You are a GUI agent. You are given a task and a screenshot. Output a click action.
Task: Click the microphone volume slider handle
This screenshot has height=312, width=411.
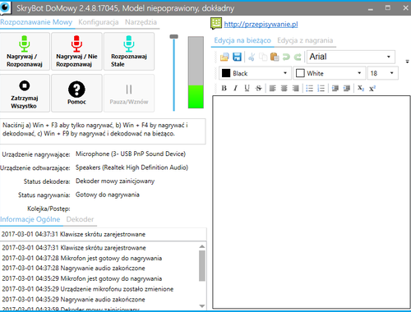173,36
